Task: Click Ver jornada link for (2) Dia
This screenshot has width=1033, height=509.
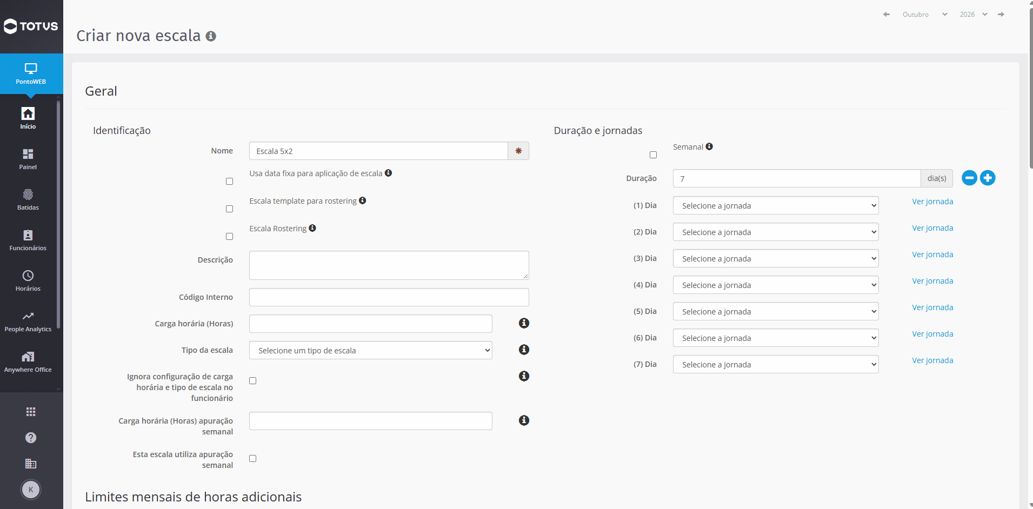Action: click(x=932, y=228)
